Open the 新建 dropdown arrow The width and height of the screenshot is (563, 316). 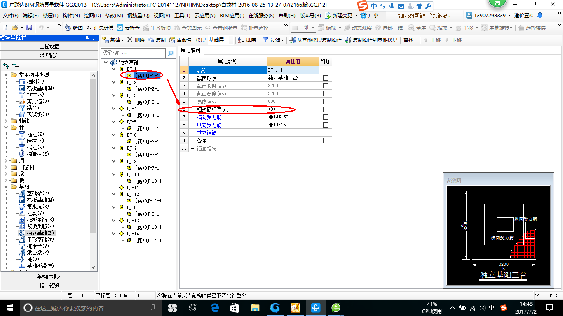pos(123,40)
